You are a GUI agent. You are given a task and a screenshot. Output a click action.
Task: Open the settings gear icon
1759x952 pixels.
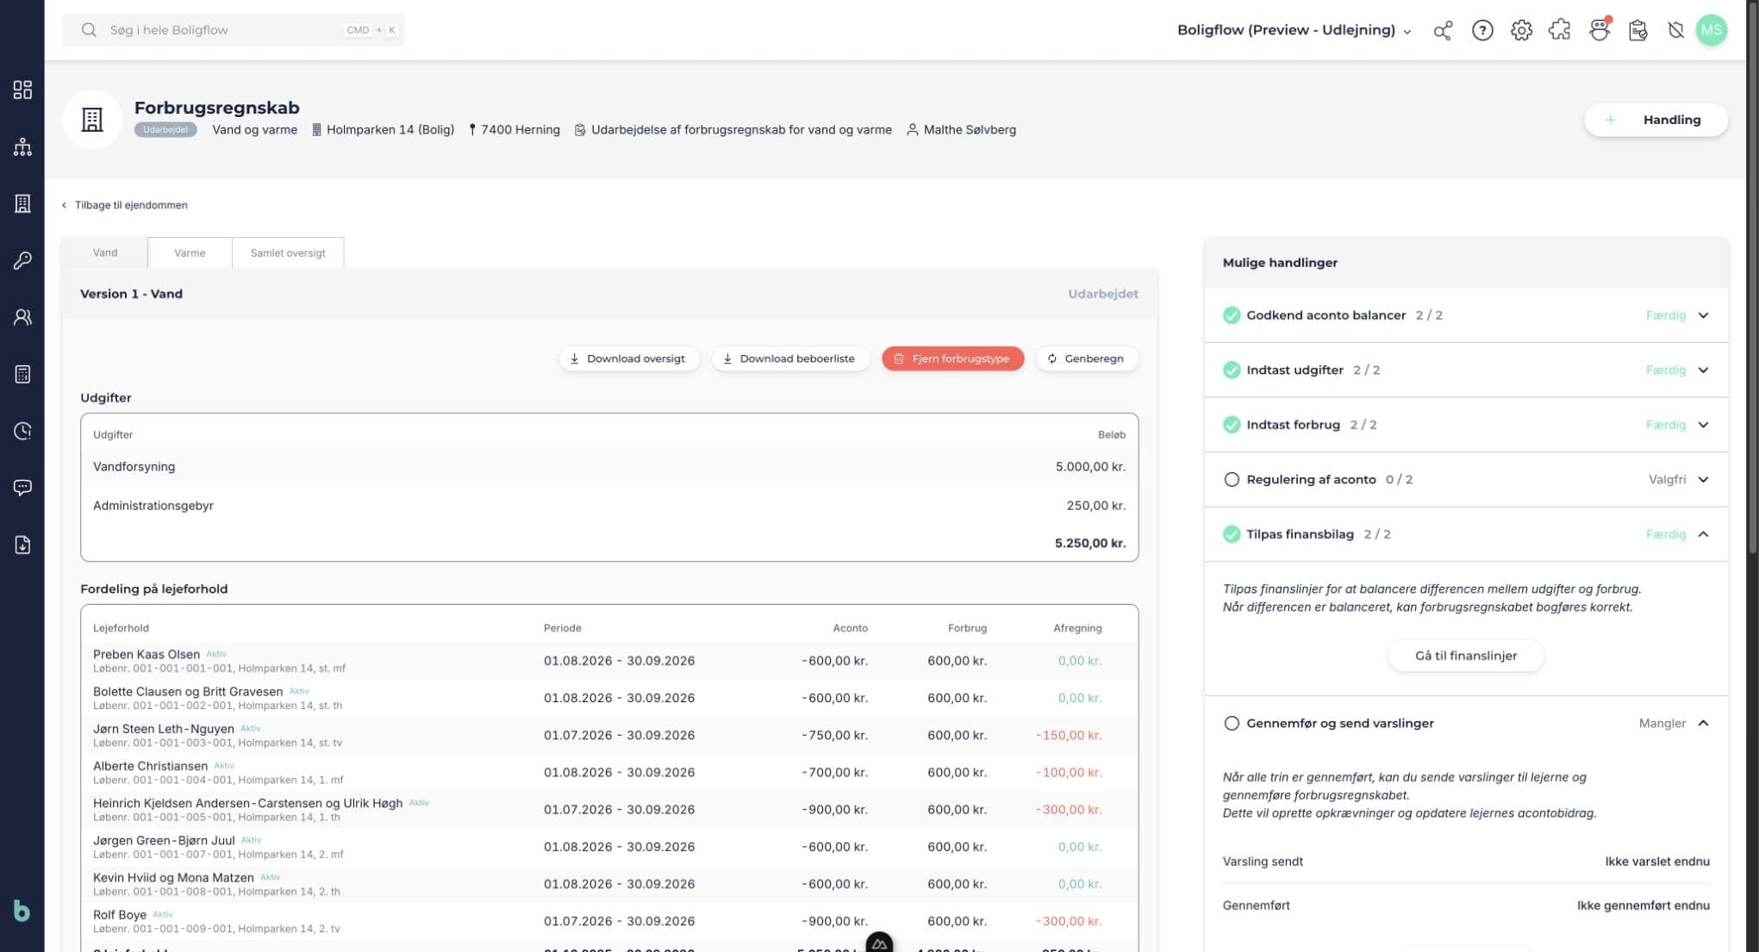(1521, 30)
